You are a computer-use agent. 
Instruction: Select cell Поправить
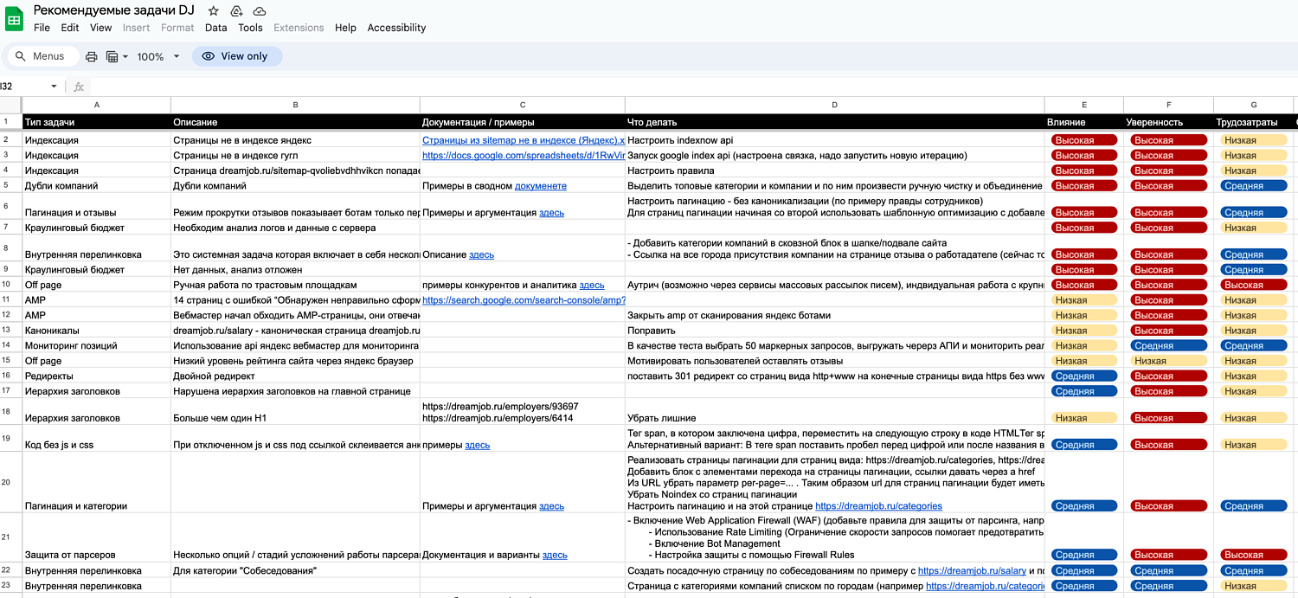(x=834, y=331)
